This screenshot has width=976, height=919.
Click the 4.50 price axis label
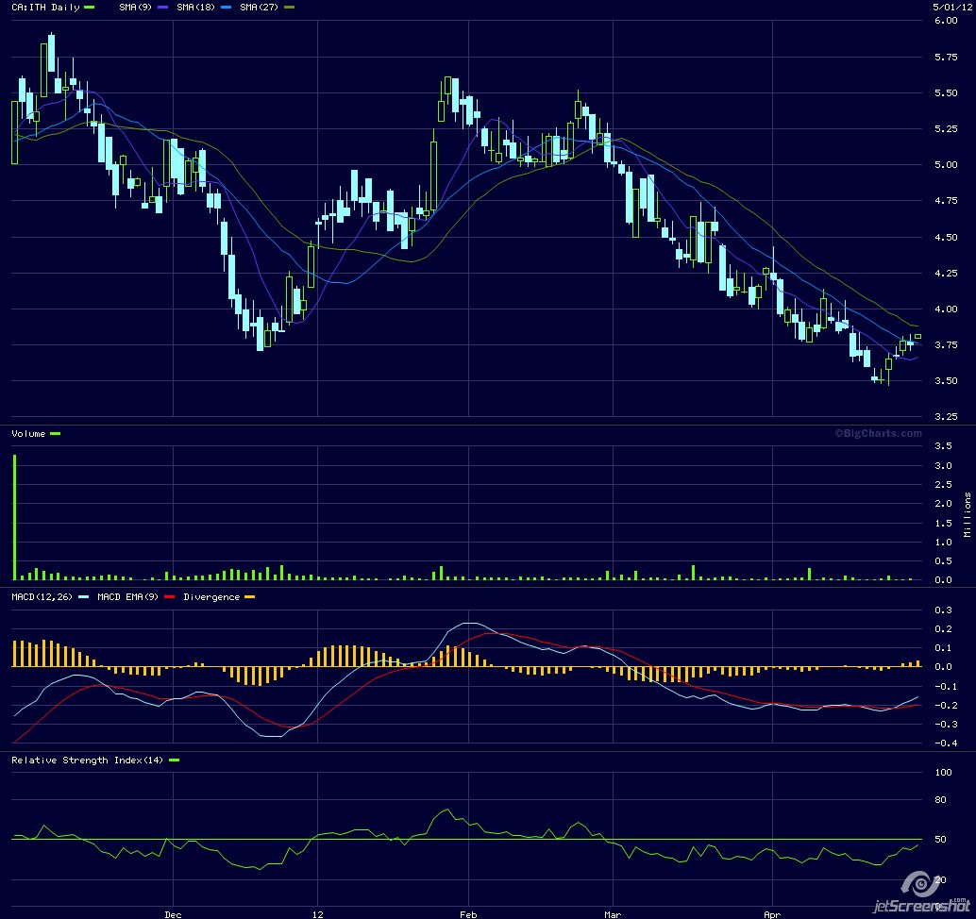tap(946, 238)
